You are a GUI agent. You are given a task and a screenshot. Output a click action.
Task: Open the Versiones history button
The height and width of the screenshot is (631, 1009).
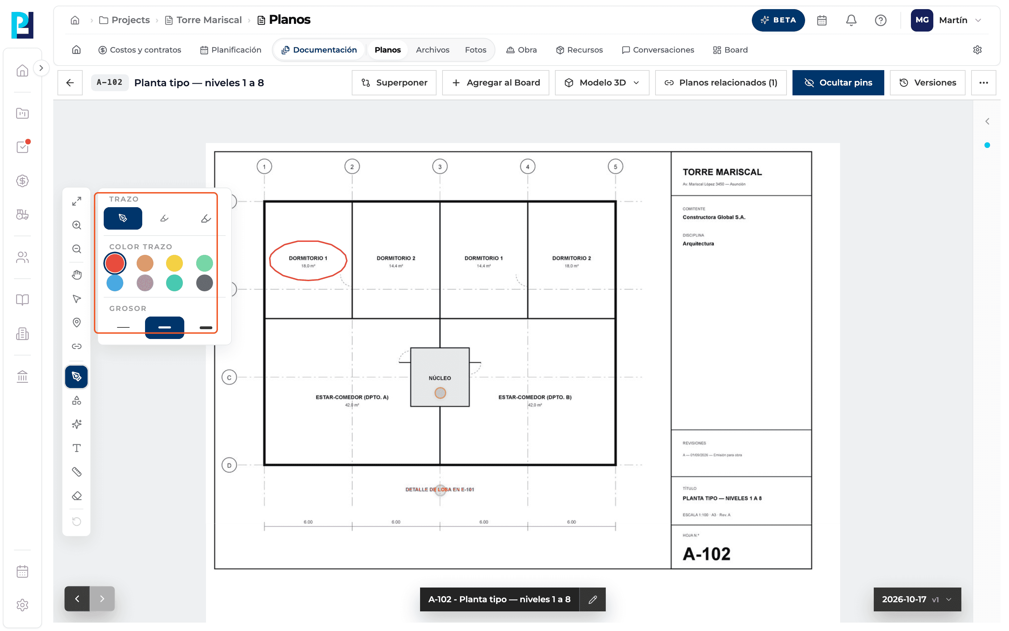927,83
